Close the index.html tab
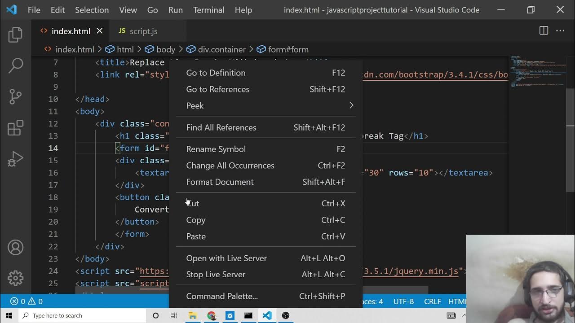Screen dimensions: 575x323 (x=100, y=31)
